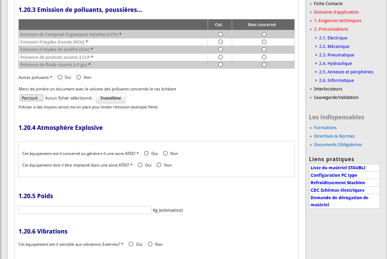Select Non for Autres polluants

79,77
